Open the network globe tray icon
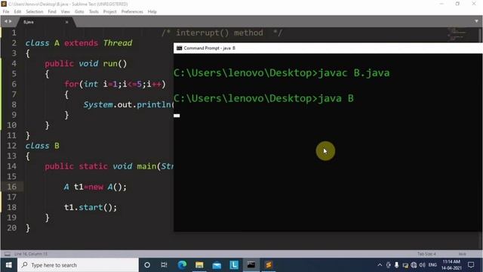This screenshot has width=483, height=272. point(414,265)
